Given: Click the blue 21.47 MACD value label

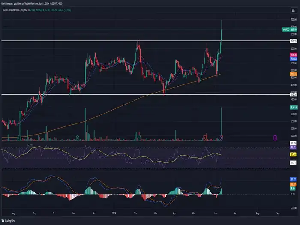Looking at the screenshot, I should click(294, 179).
